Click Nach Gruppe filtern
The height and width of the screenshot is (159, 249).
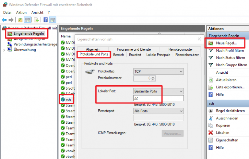pyautogui.click(x=231, y=65)
